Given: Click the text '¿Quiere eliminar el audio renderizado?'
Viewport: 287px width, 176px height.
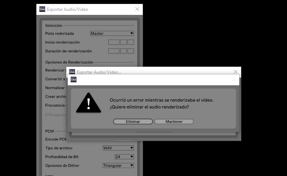Looking at the screenshot, I should pos(149,107).
